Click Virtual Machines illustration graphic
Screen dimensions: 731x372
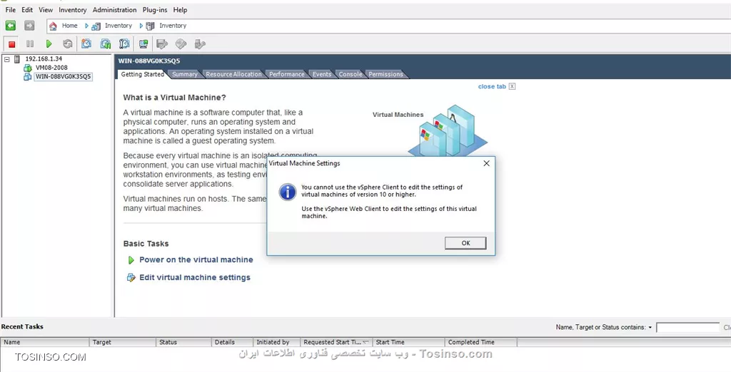click(x=448, y=131)
